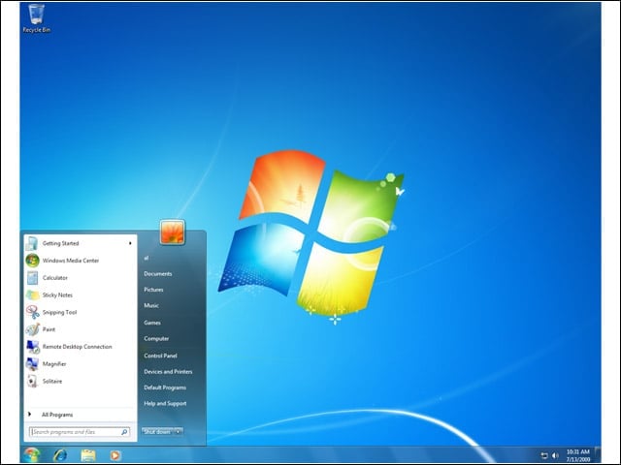Click the Start orb button
This screenshot has width=621, height=465.
(x=31, y=455)
